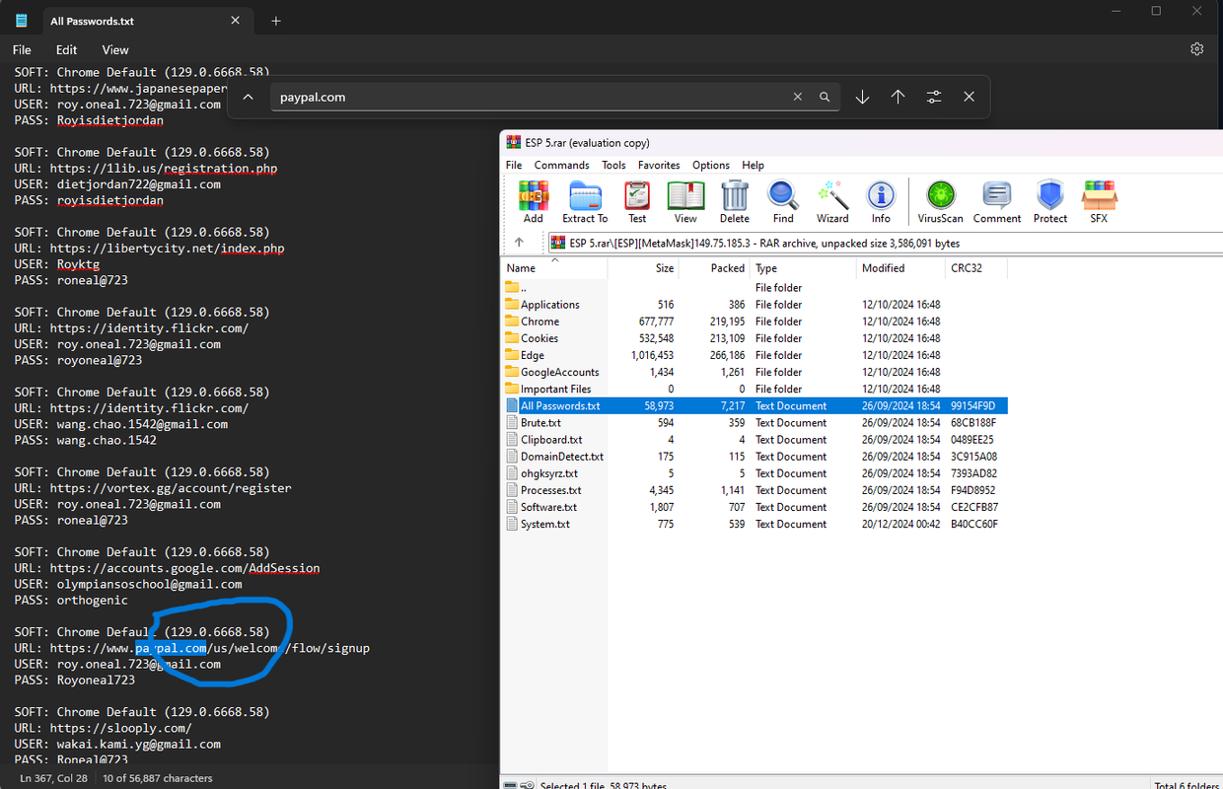This screenshot has width=1223, height=789.
Task: Open WinRAR Favorites menu
Action: [x=659, y=165]
